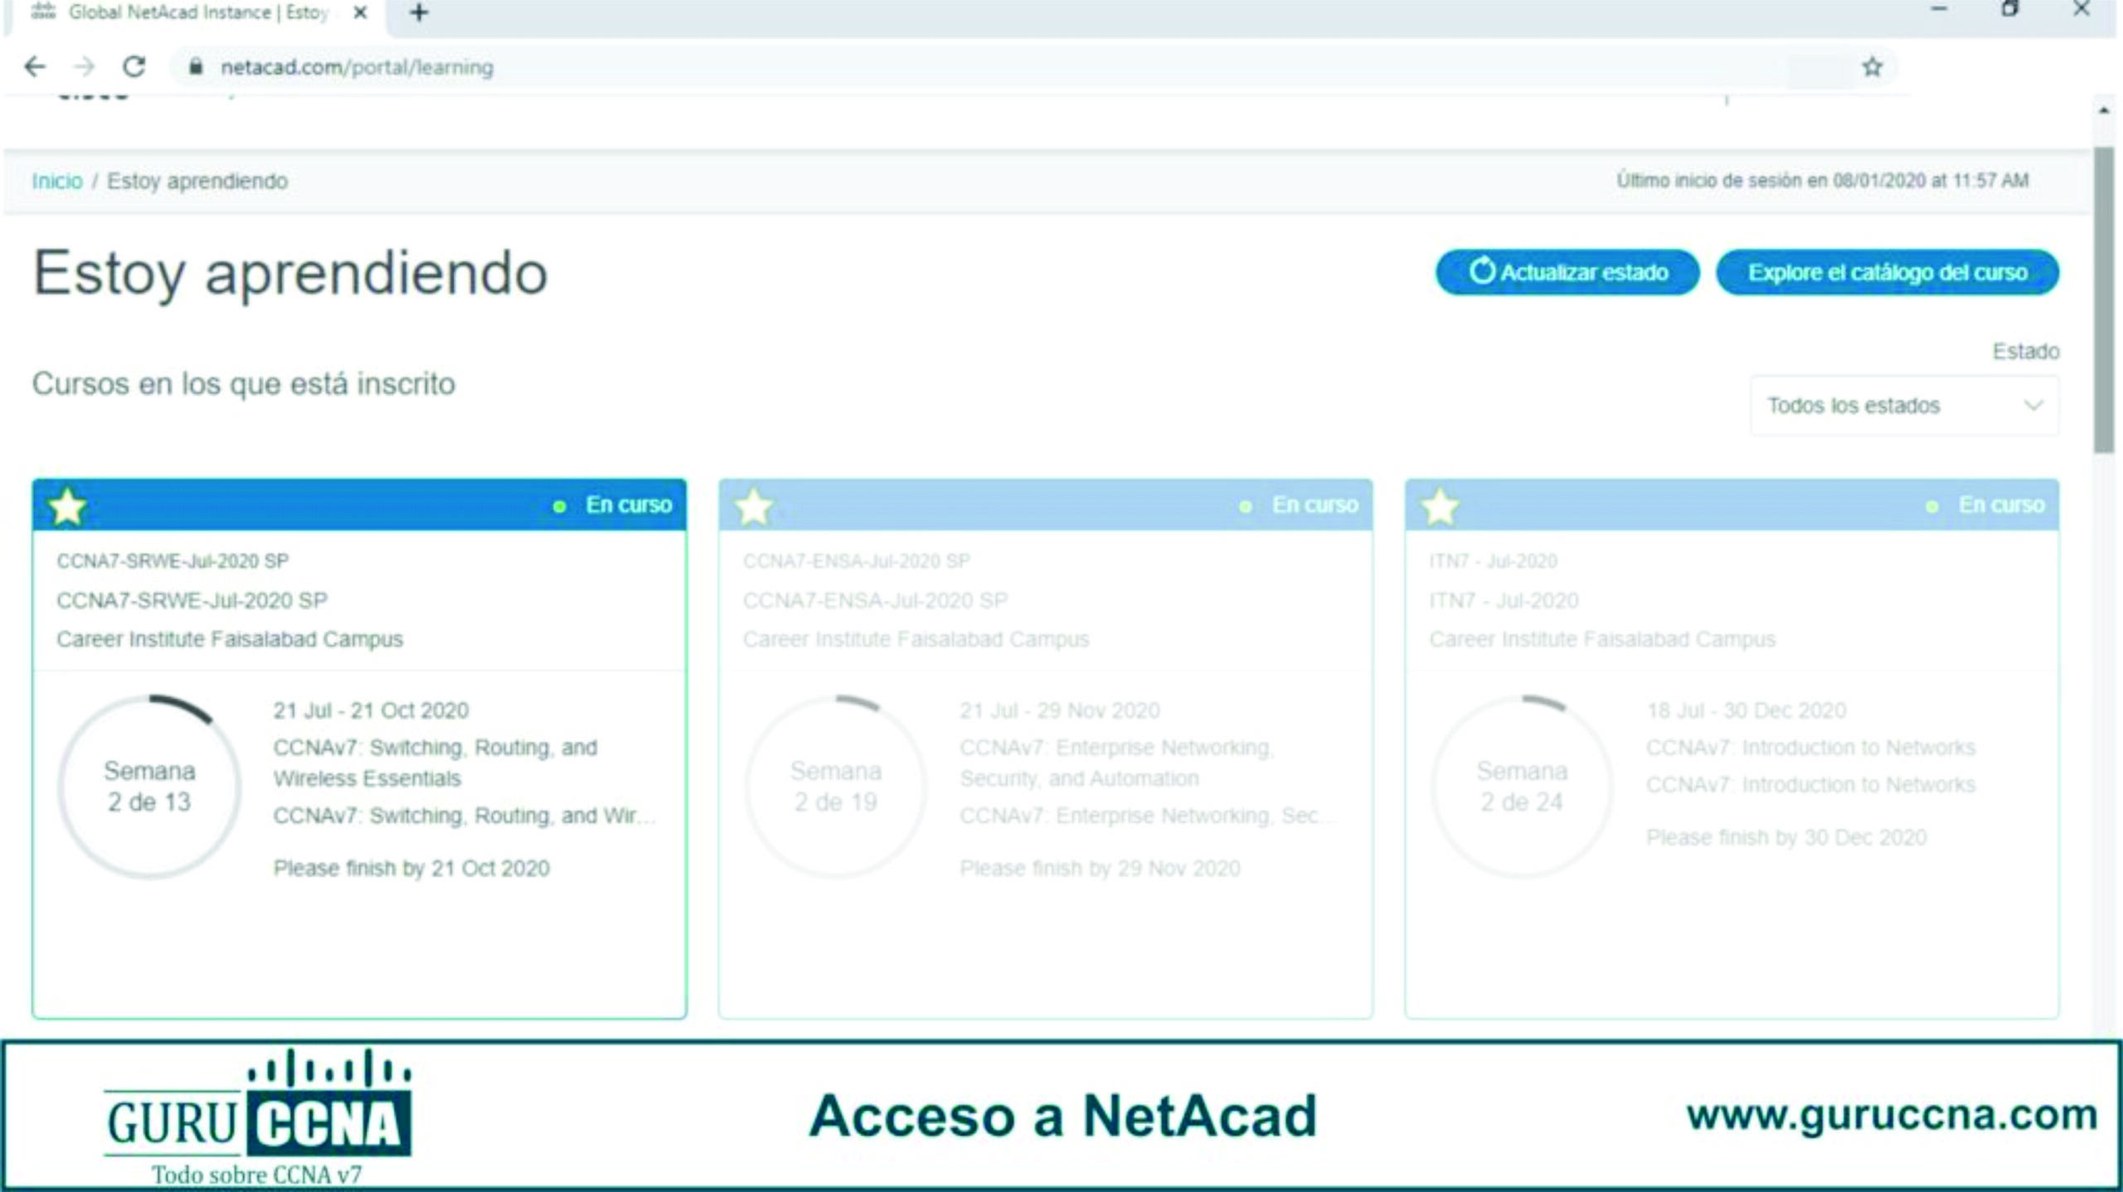Click the refresh icon inside Actualizar estado
Viewport: 2123px width, 1192px height.
tap(1481, 271)
